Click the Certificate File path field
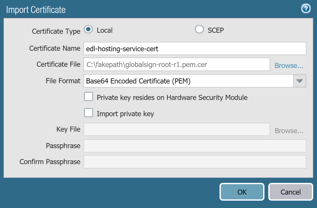 coord(177,64)
